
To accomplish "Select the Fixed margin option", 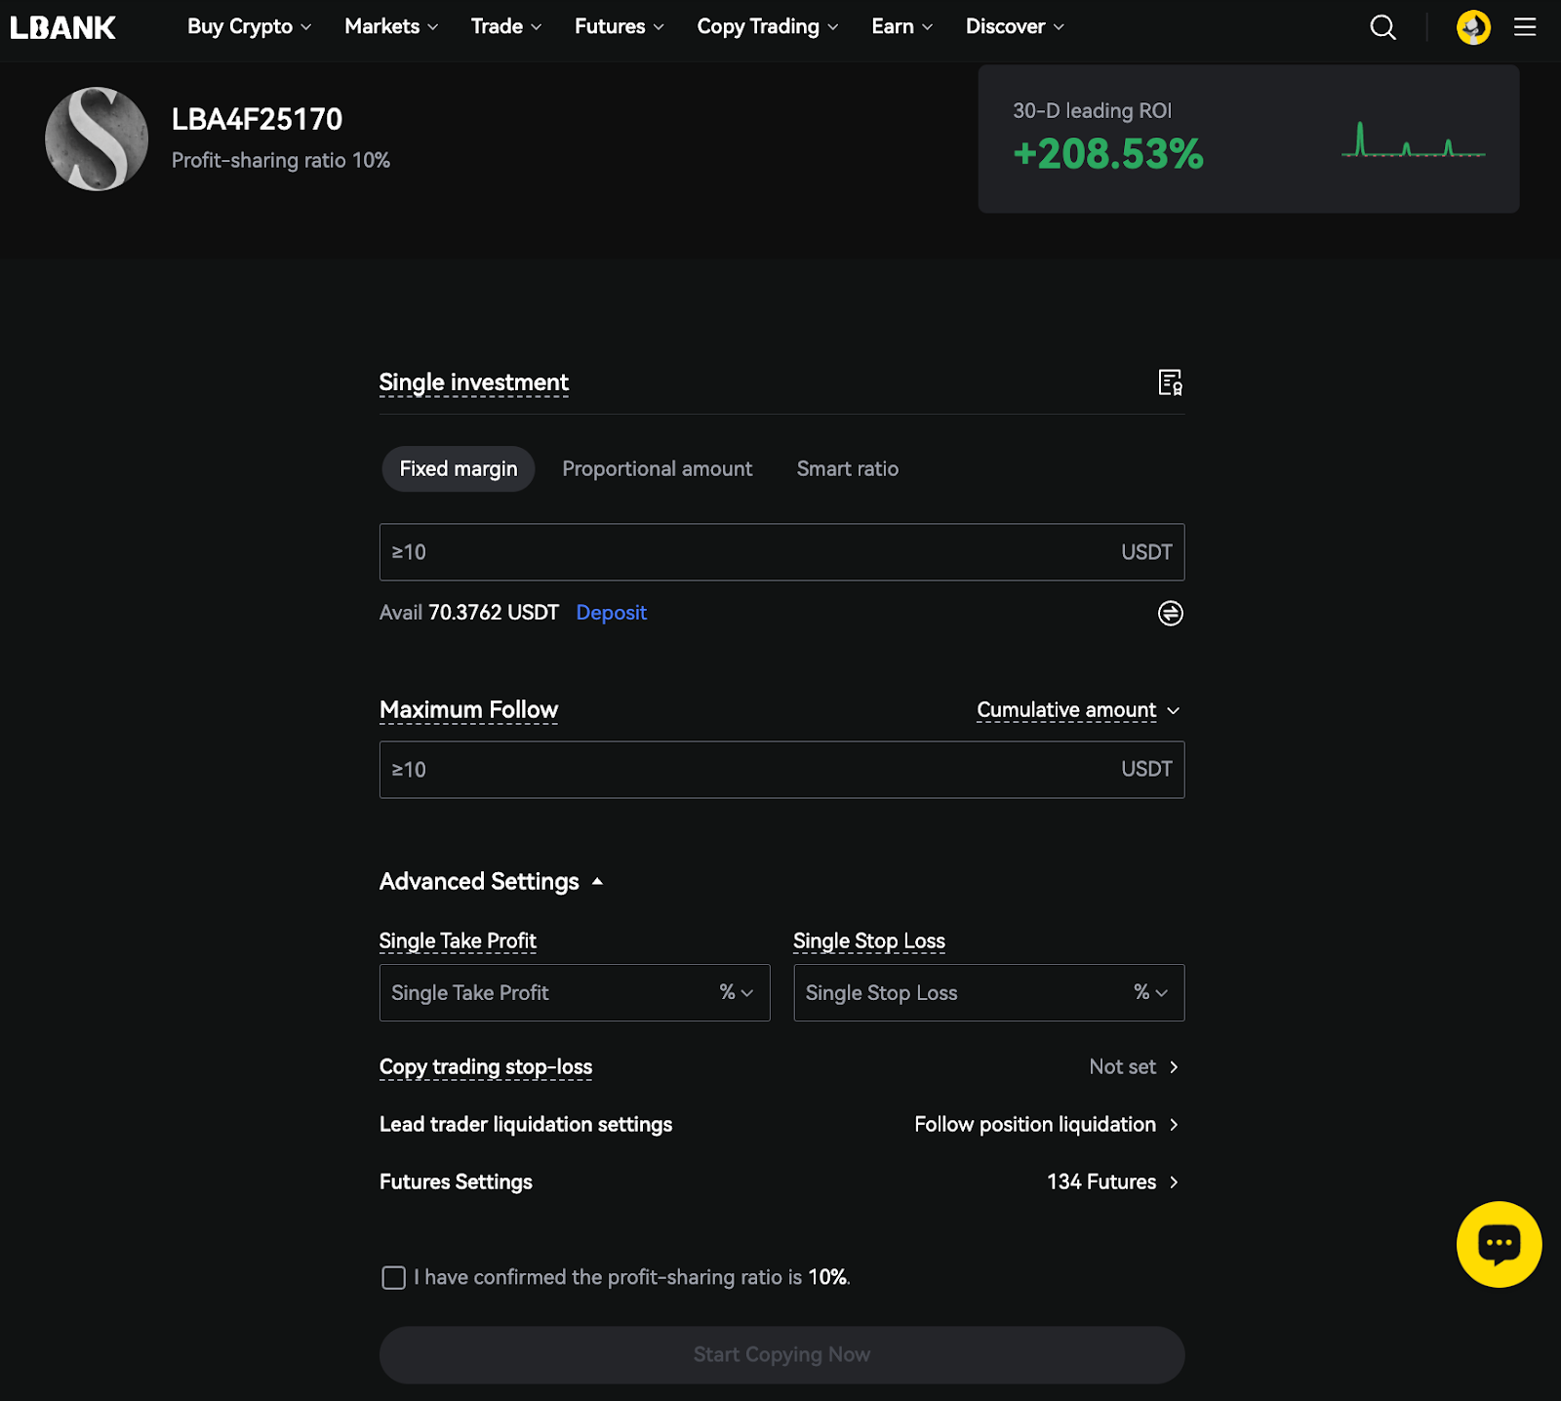I will (459, 469).
